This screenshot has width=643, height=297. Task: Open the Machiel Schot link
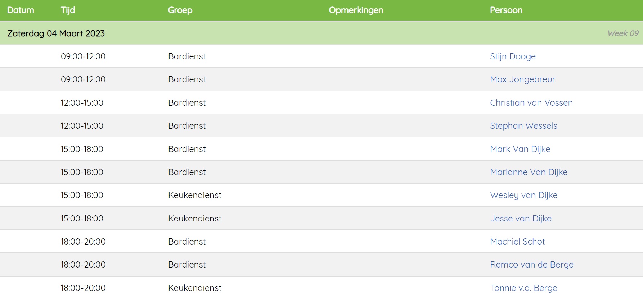(x=517, y=242)
